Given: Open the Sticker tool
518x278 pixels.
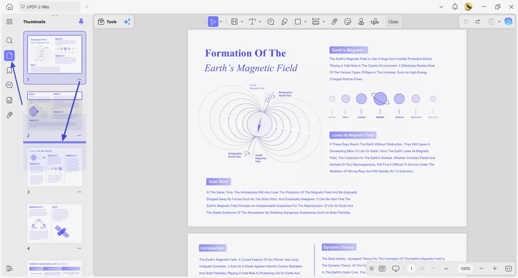Looking at the screenshot, I should (348, 22).
